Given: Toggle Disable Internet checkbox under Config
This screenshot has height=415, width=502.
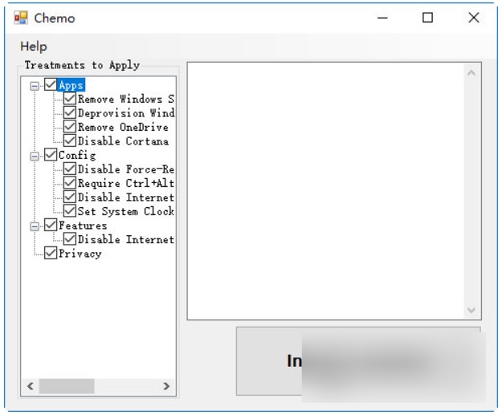Looking at the screenshot, I should point(69,197).
